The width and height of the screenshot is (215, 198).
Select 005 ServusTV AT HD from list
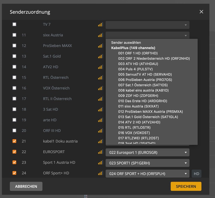tap(145, 74)
